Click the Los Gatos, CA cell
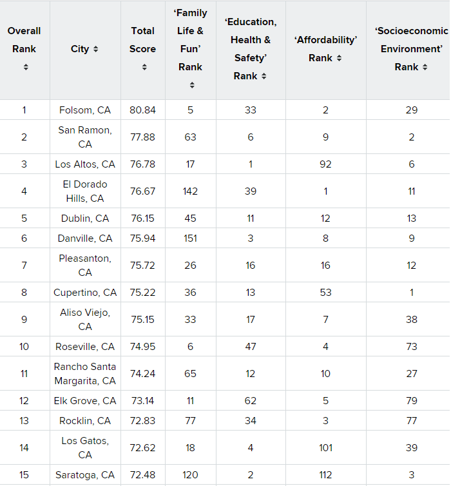This screenshot has height=486, width=451. click(85, 448)
